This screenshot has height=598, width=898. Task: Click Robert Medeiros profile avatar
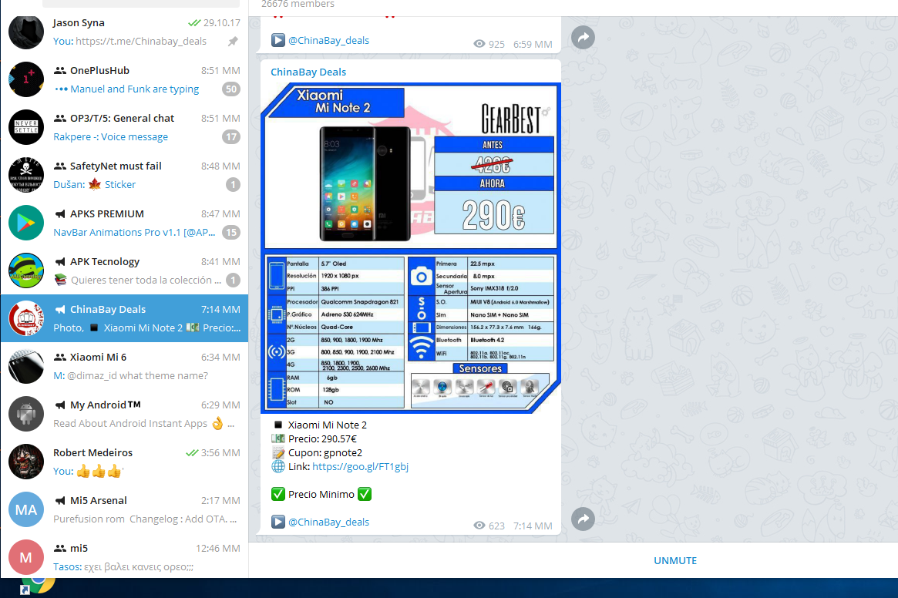[25, 462]
